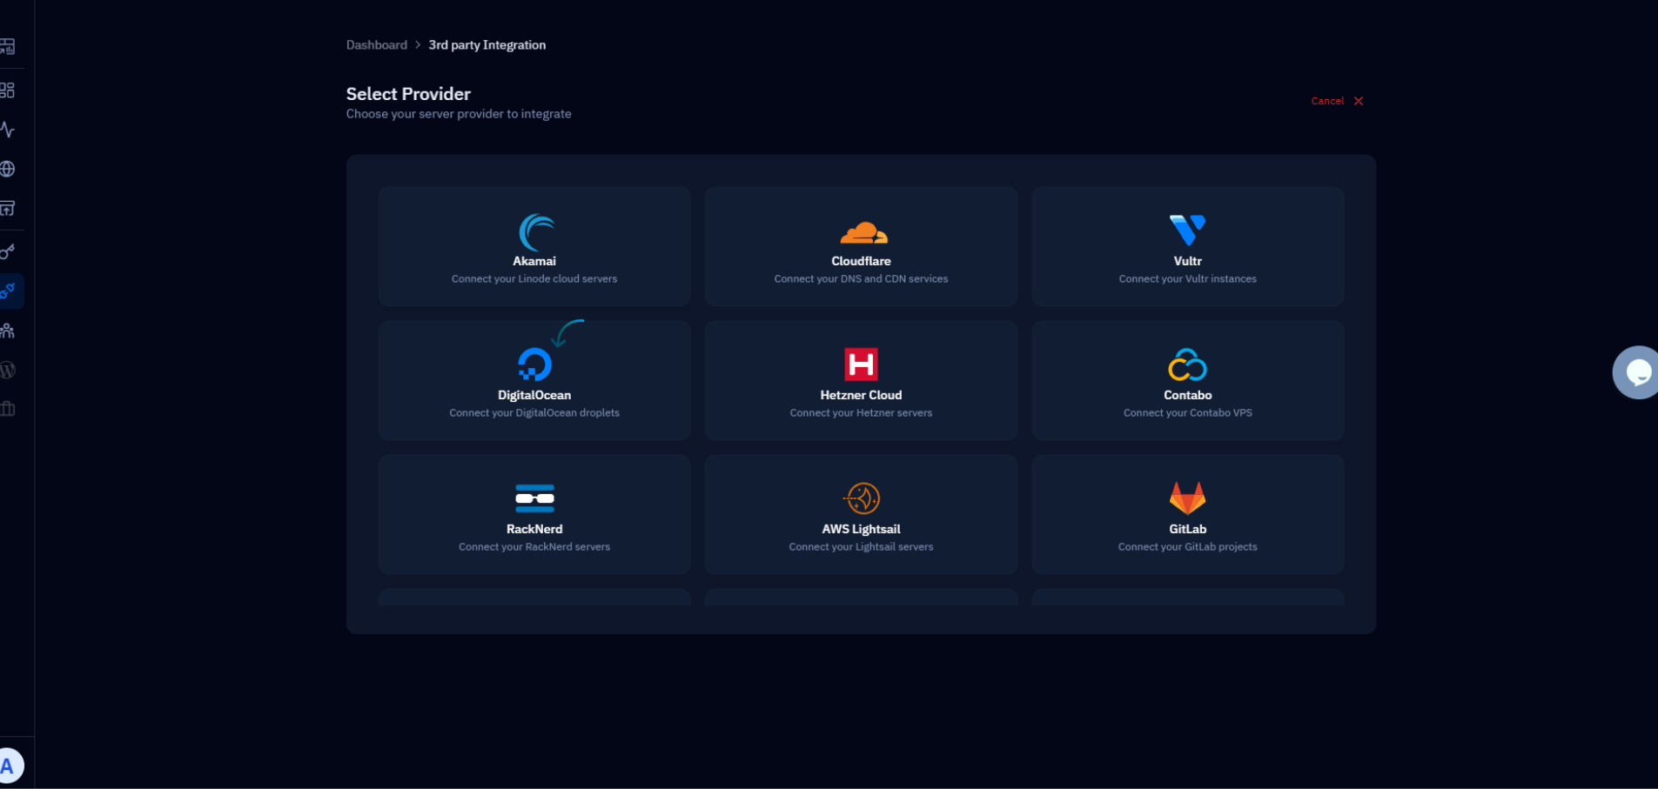Select Cloudflare provider name
The image size is (1658, 789).
[x=861, y=261]
